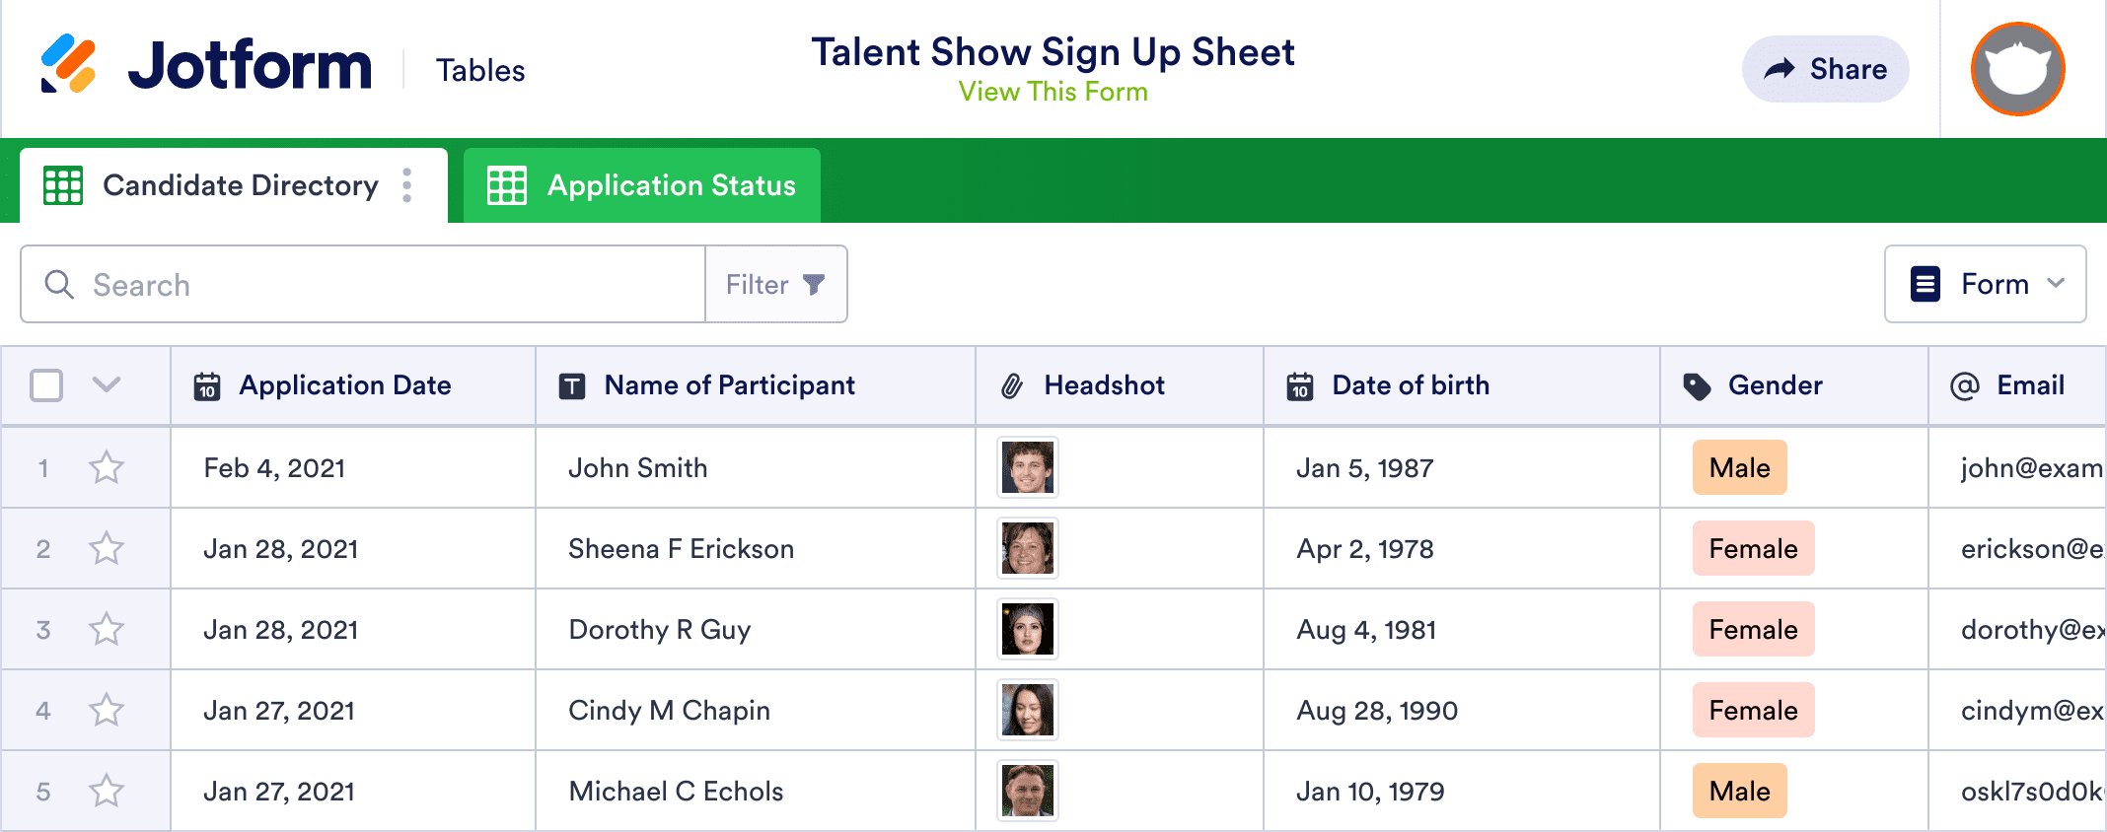Viewport: 2107px width, 832px height.
Task: Open the View This Form link
Action: [1053, 92]
